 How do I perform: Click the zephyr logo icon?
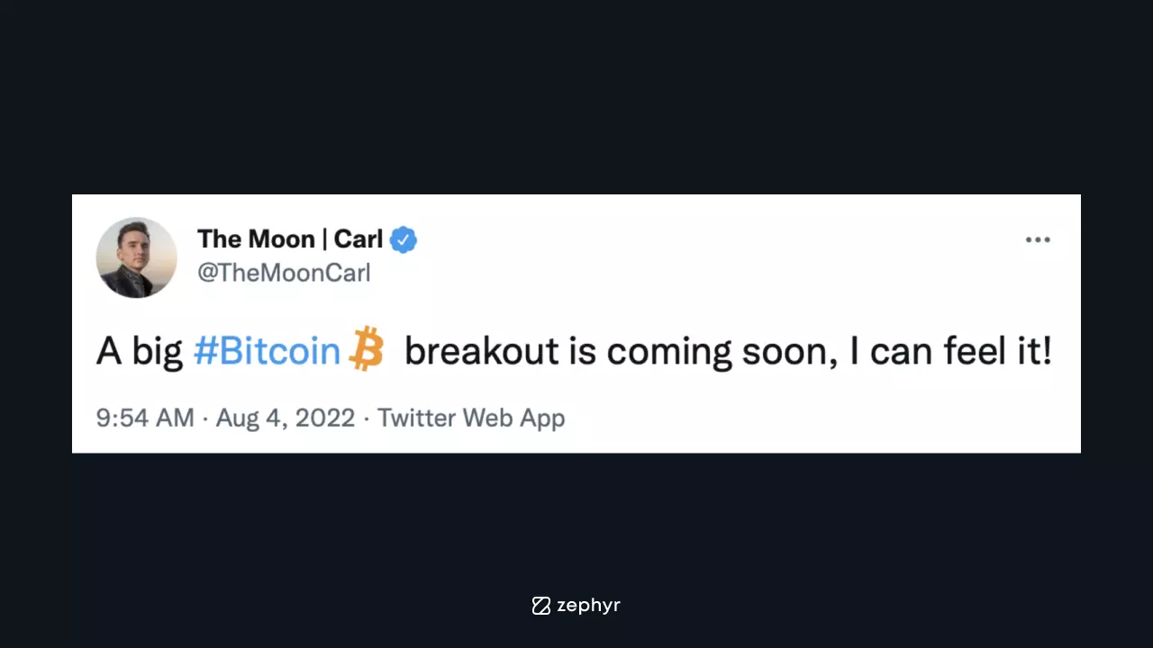pos(540,606)
